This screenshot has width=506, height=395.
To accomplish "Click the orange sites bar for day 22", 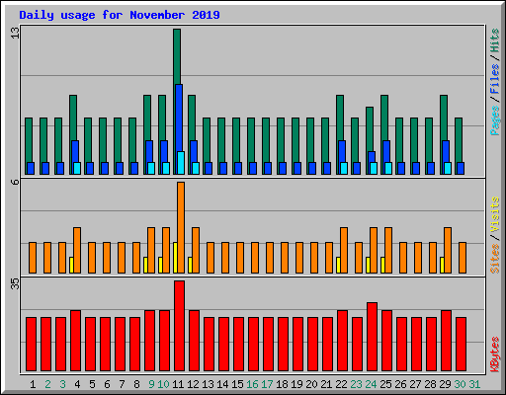I will pos(344,250).
